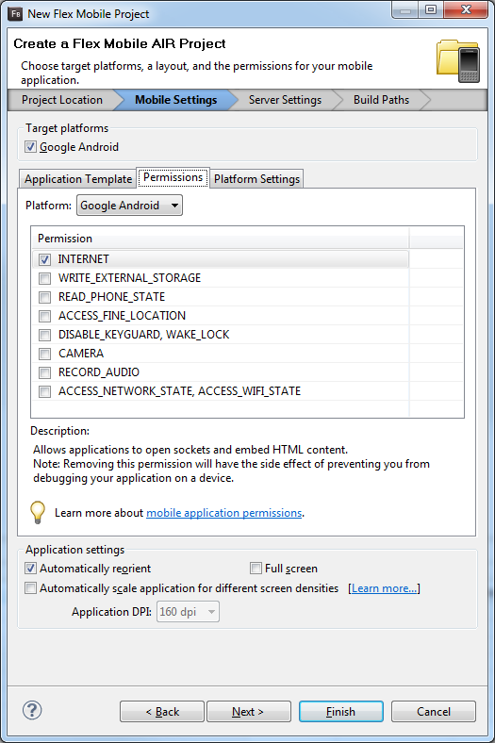Select the CAMERA row text

(x=81, y=354)
